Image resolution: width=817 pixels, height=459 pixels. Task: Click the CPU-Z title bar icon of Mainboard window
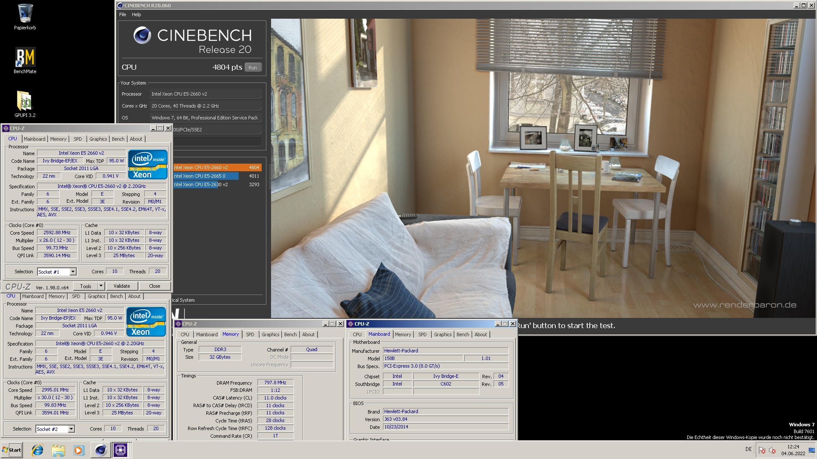click(351, 324)
